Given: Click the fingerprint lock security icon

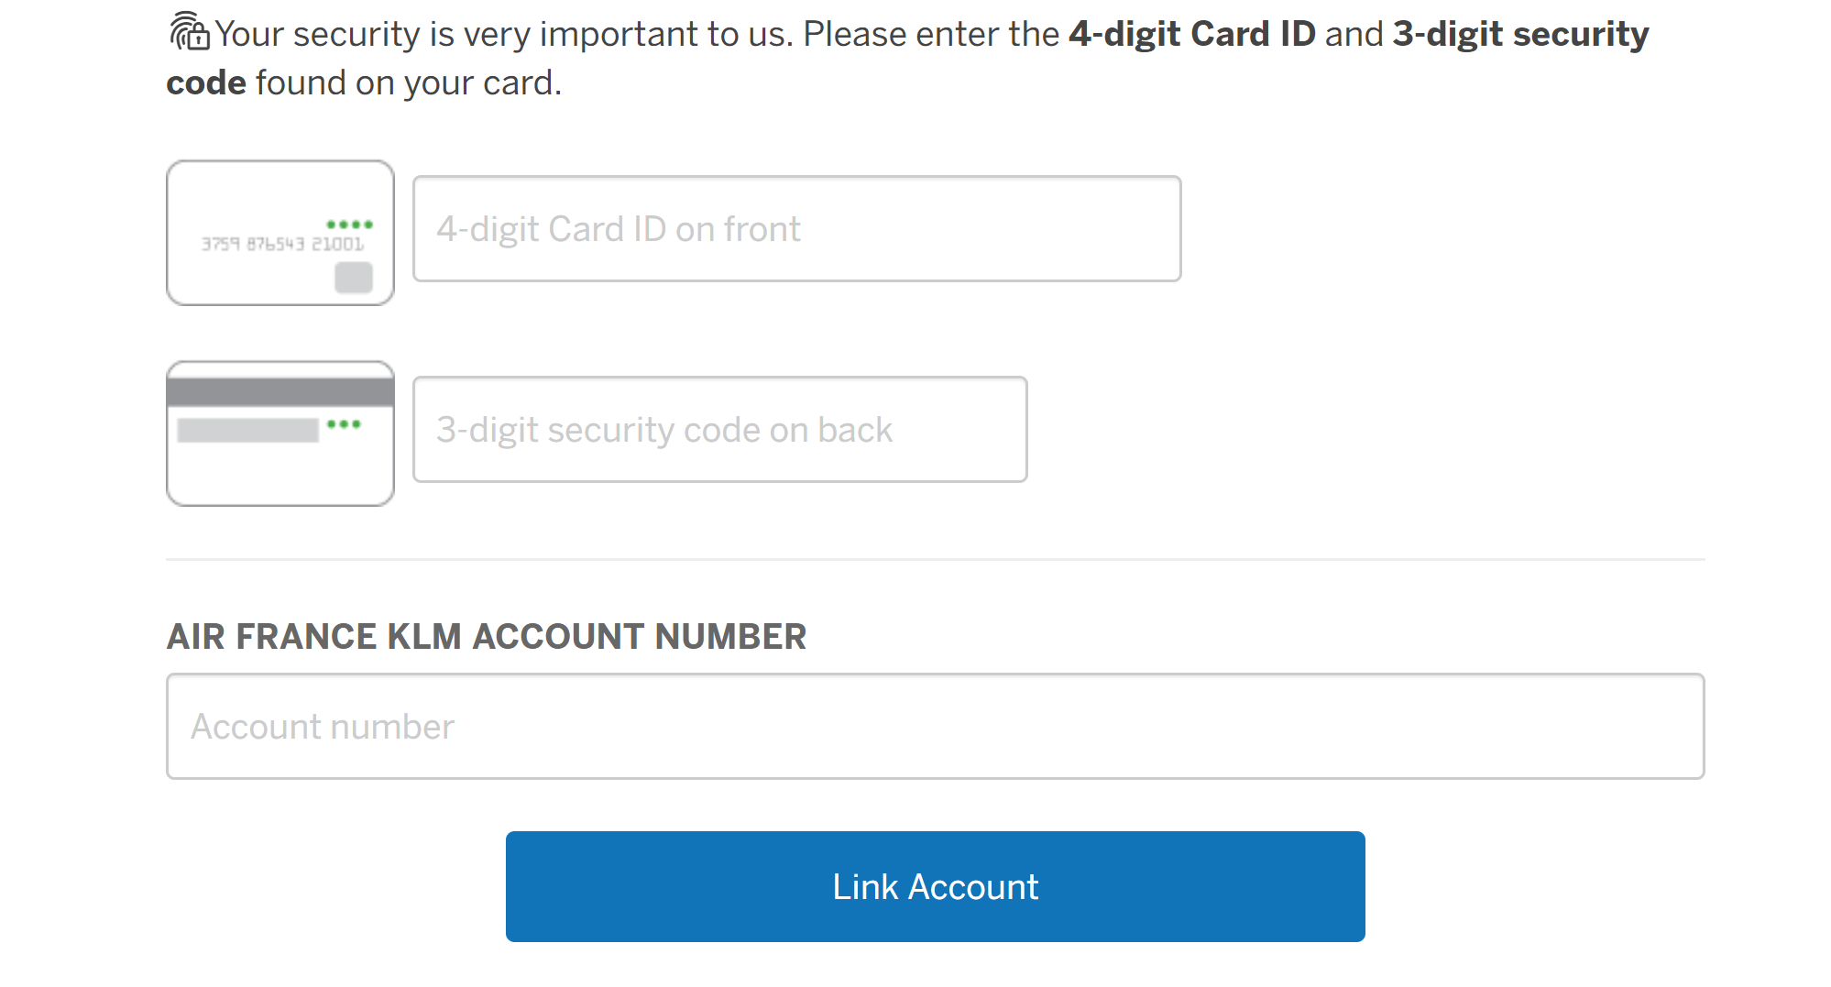Looking at the screenshot, I should (x=190, y=32).
